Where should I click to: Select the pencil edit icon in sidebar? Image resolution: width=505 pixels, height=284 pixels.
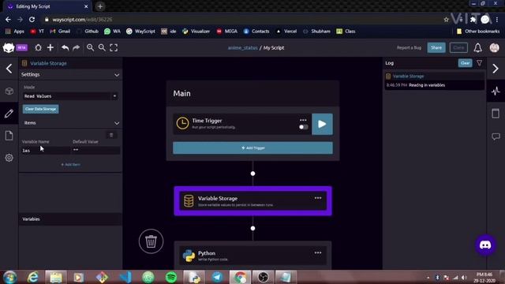tap(9, 114)
